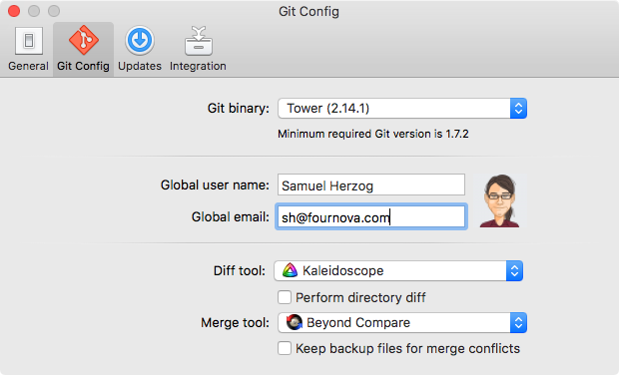Click the Global email input field
This screenshot has width=619, height=375.
point(371,216)
